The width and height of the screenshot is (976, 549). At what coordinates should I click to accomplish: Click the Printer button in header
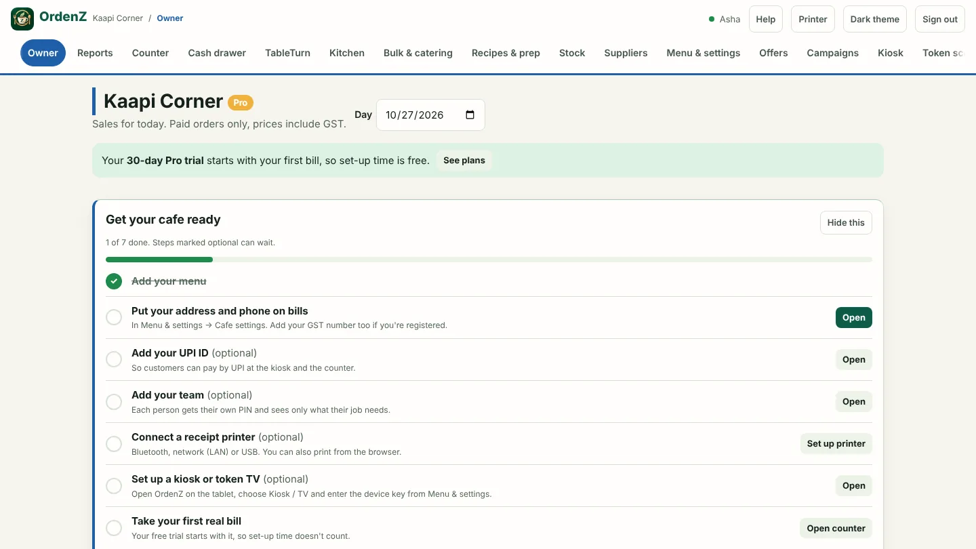pyautogui.click(x=813, y=19)
